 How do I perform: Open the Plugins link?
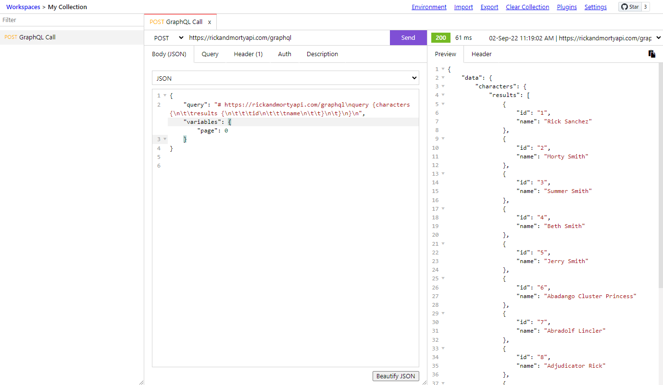(567, 7)
